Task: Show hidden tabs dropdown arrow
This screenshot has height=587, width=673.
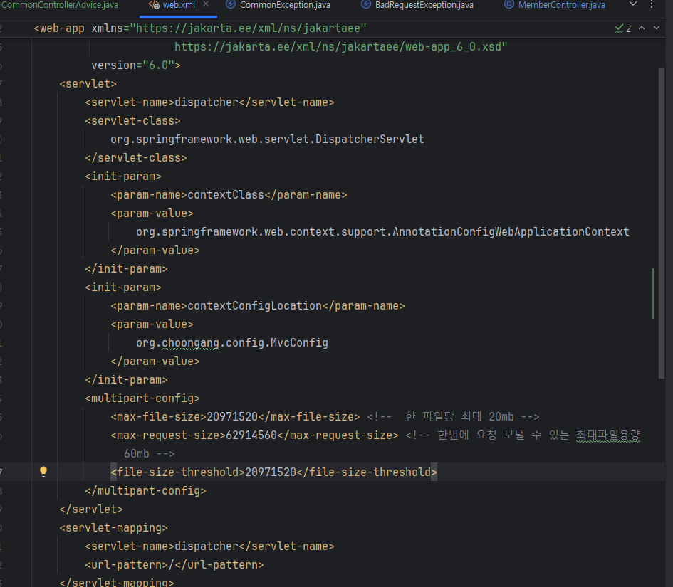Action: point(633,4)
